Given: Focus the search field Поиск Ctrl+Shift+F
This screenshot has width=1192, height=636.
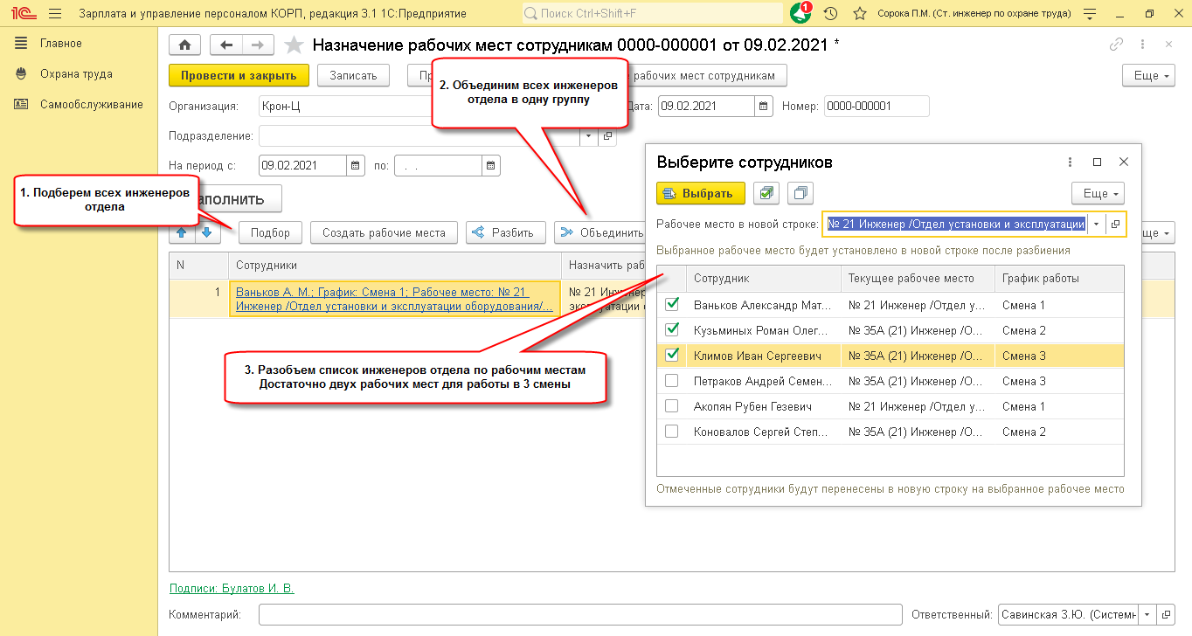Looking at the screenshot, I should [x=653, y=14].
